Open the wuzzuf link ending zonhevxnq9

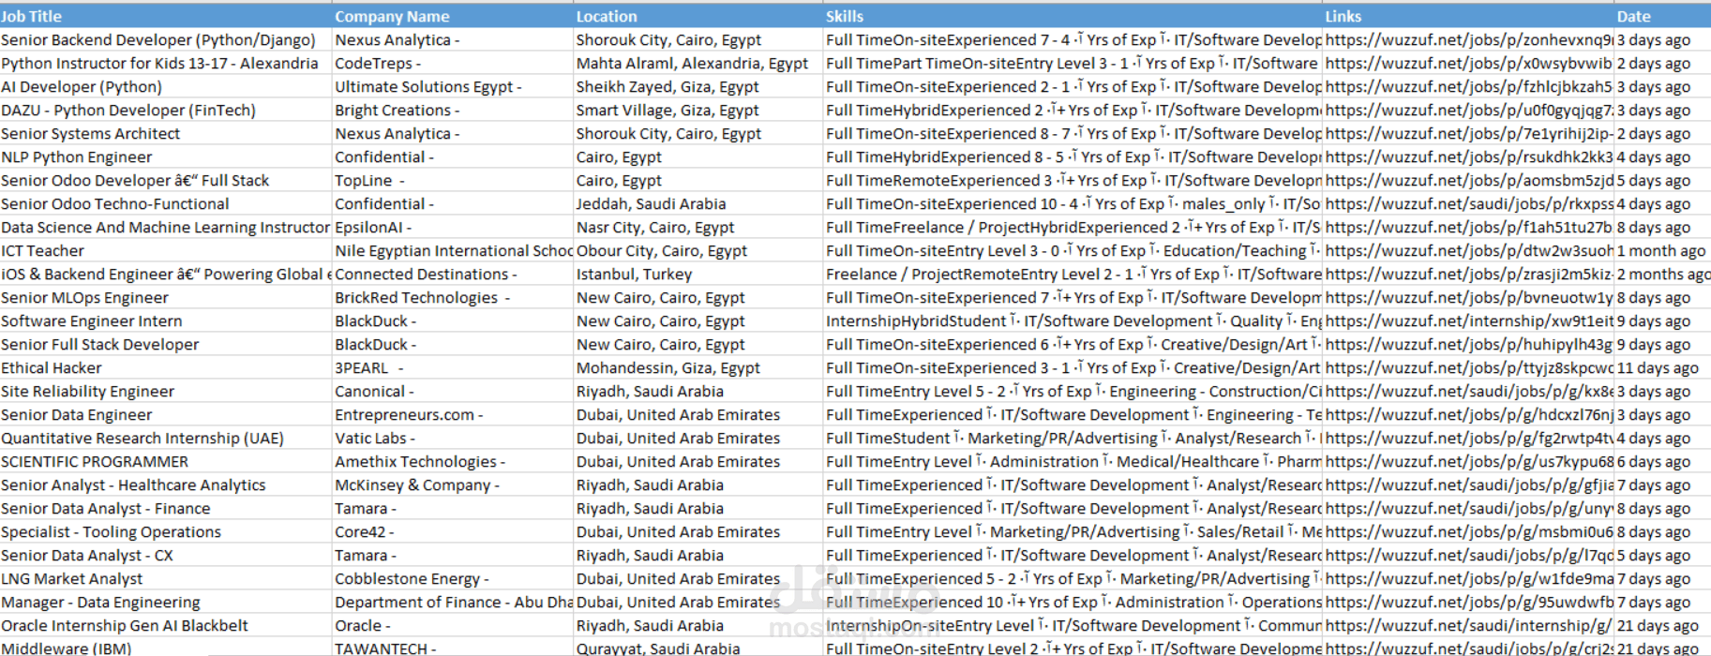pos(1468,39)
